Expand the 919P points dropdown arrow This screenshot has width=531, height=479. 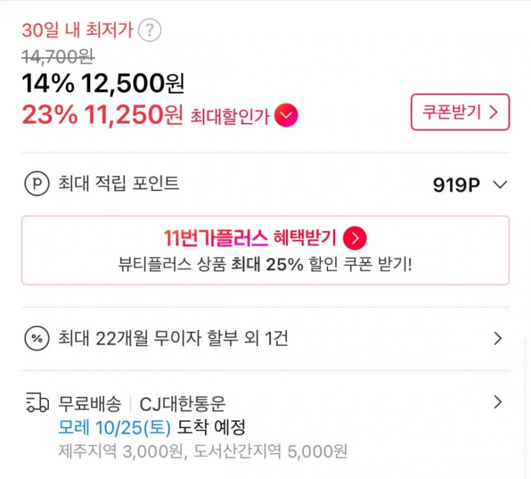pos(500,185)
